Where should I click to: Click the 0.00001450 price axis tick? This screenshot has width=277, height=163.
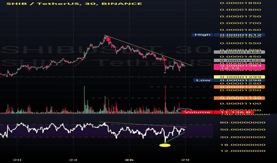coord(240,57)
